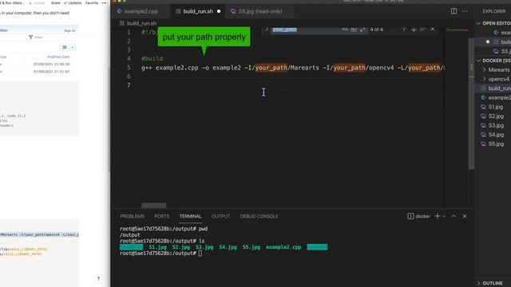Viewport: 511px width, 287px height.
Task: Click line number 5 in the gutter
Action: (129, 68)
